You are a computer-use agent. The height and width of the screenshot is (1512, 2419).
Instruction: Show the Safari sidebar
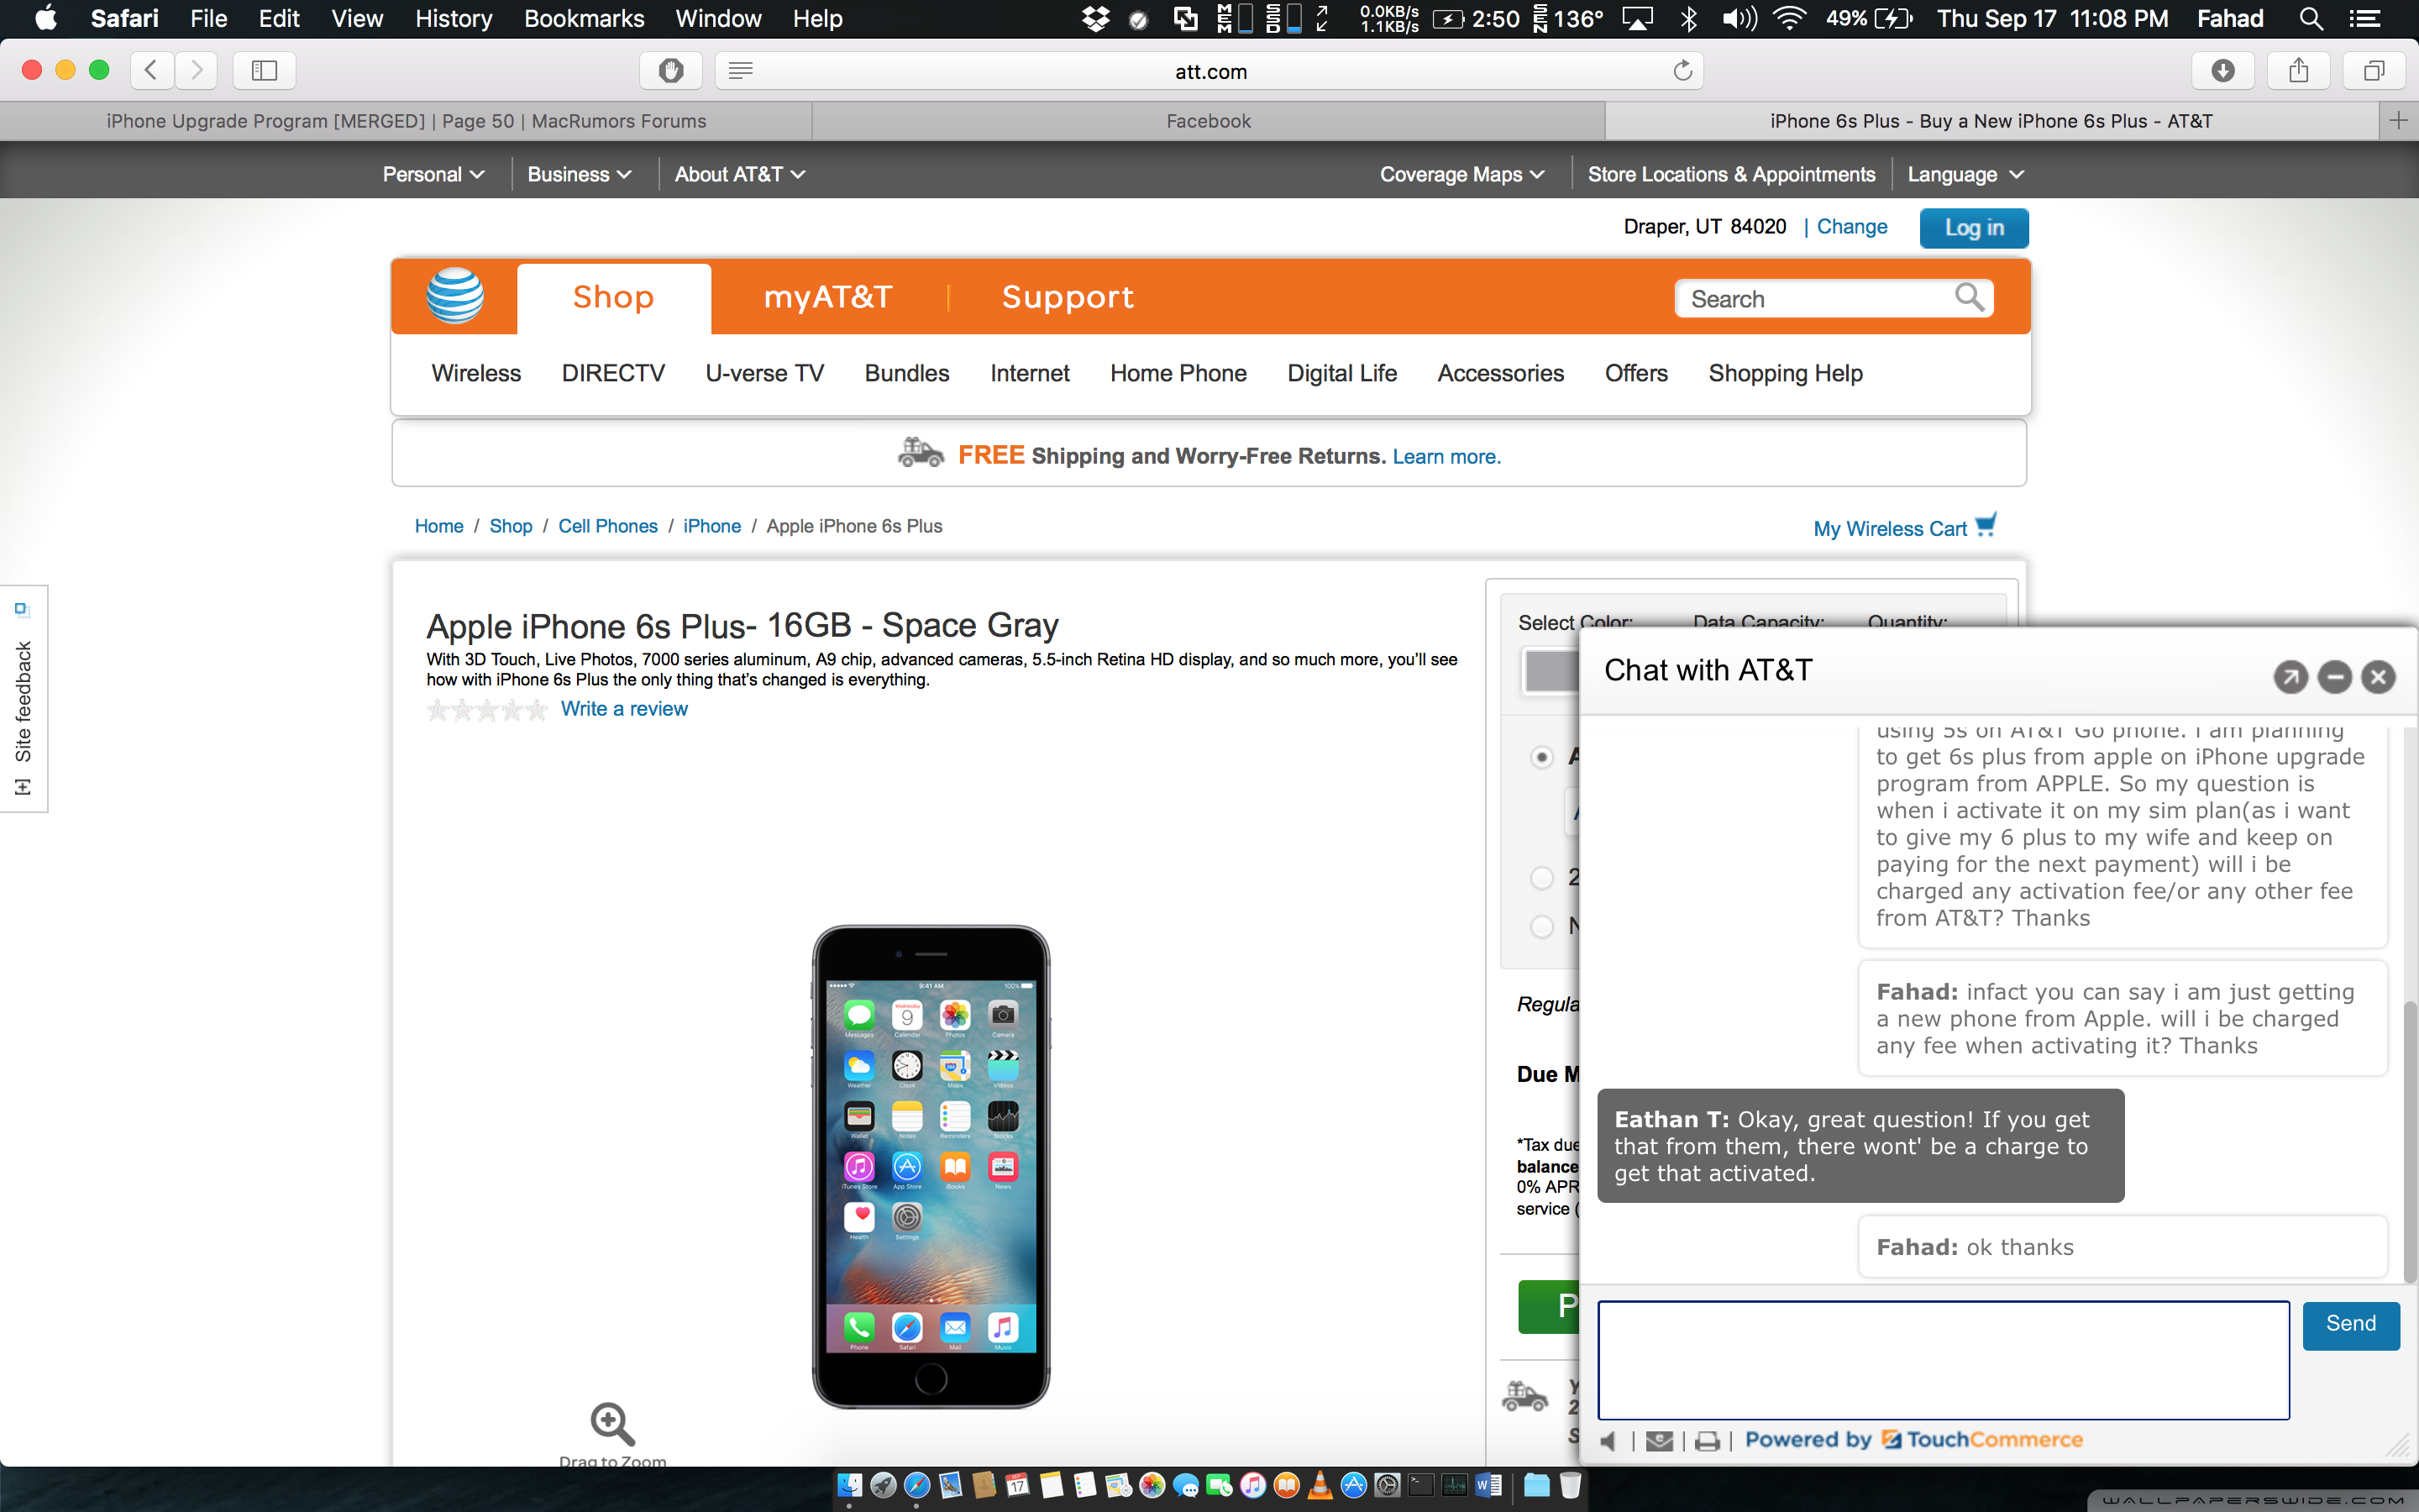(264, 70)
